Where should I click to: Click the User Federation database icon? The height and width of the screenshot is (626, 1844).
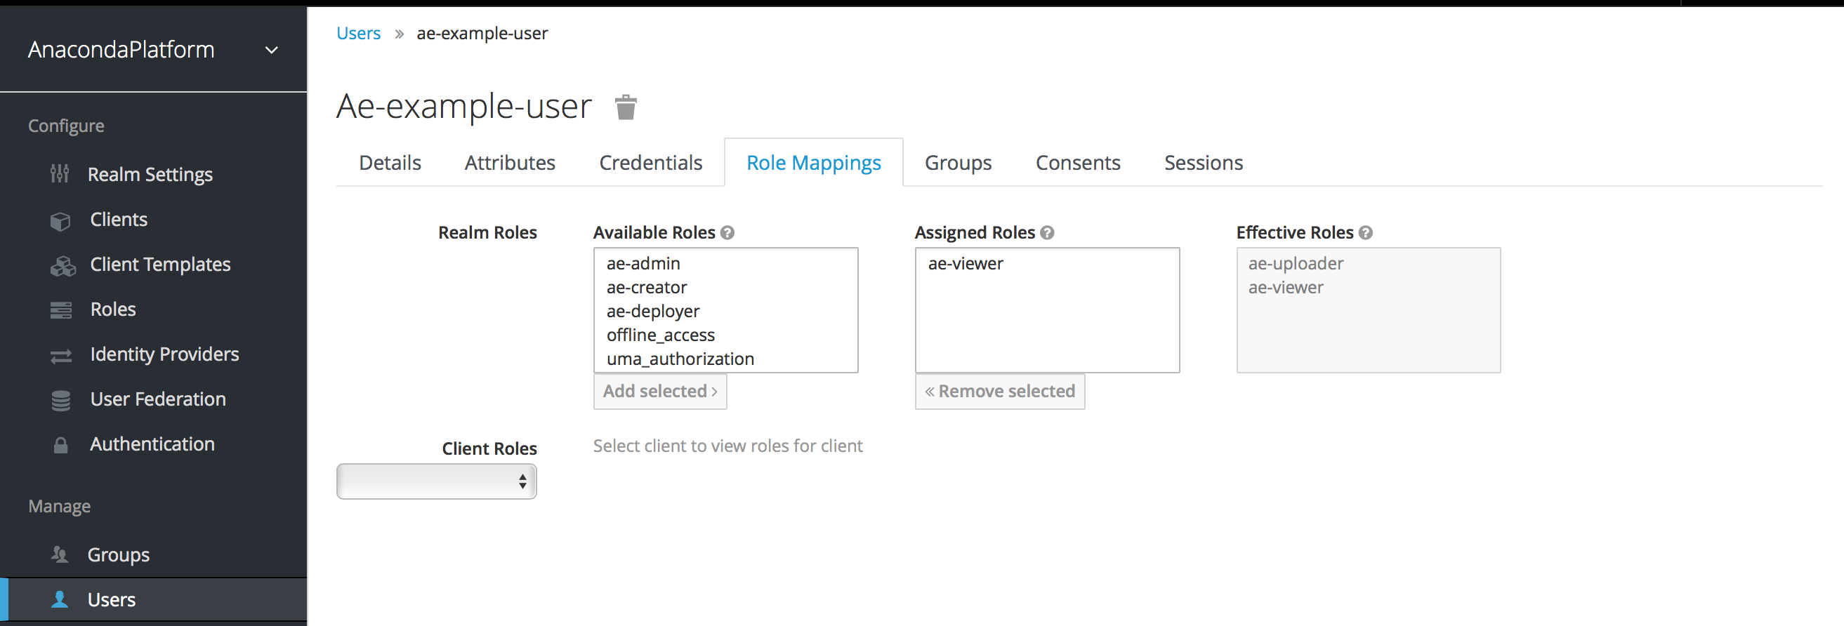point(61,400)
